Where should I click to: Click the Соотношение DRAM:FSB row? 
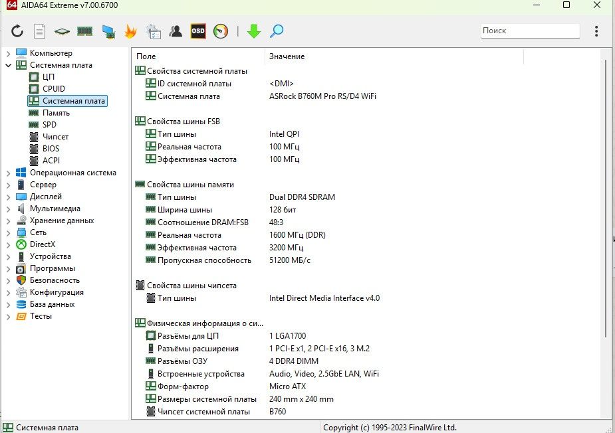coord(328,222)
